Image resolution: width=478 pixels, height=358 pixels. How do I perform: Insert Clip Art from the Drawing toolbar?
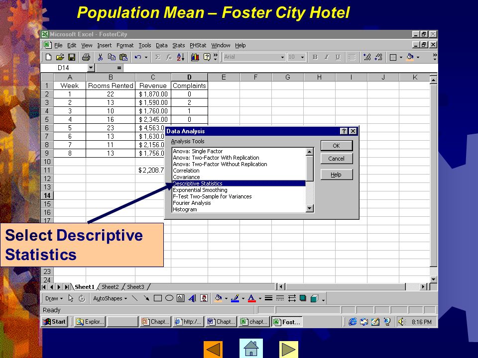point(204,298)
